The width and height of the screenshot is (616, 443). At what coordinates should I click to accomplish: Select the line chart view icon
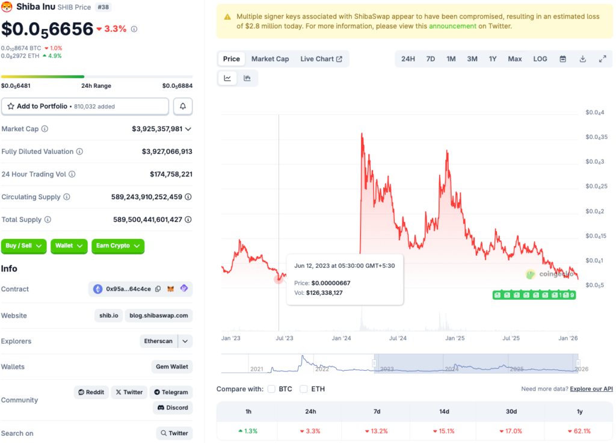(227, 78)
